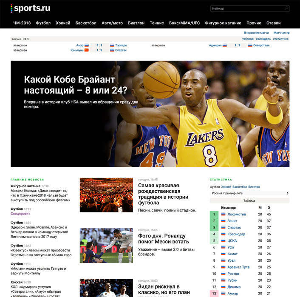Screen dimensions: 300x297
Task: Open the рождественская традиция article headline
Action: click(163, 194)
